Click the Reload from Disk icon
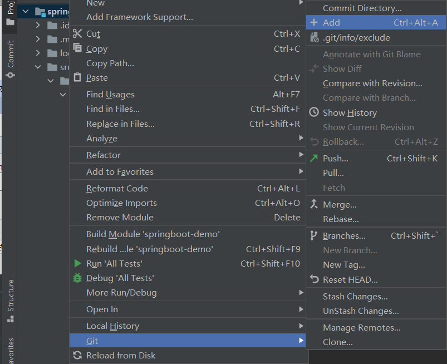The height and width of the screenshot is (364, 447). click(77, 355)
